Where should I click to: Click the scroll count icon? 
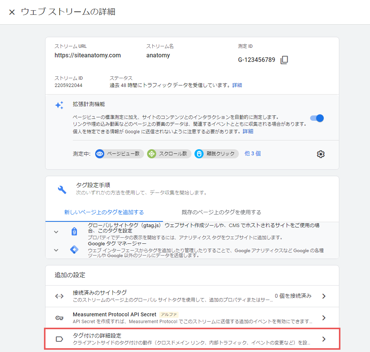tap(152, 154)
